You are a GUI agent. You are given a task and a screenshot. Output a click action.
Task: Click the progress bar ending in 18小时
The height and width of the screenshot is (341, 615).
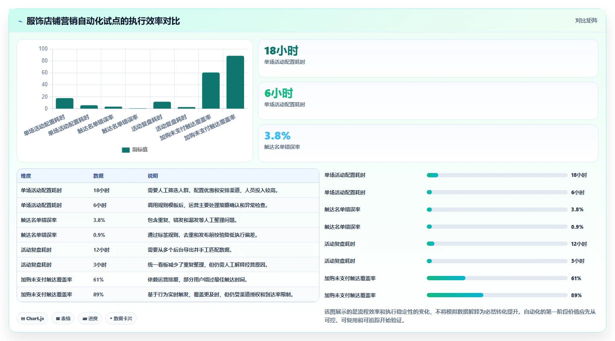tap(497, 175)
